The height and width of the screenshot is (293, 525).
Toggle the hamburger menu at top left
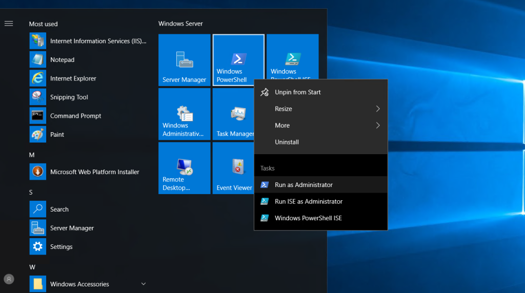point(9,24)
